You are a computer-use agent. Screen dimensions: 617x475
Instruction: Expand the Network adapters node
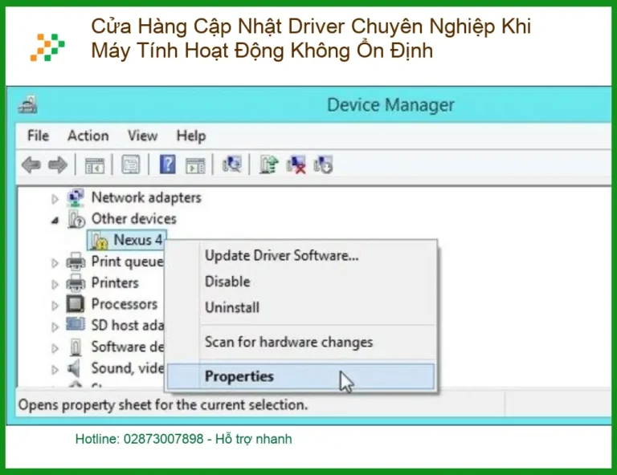pos(55,199)
